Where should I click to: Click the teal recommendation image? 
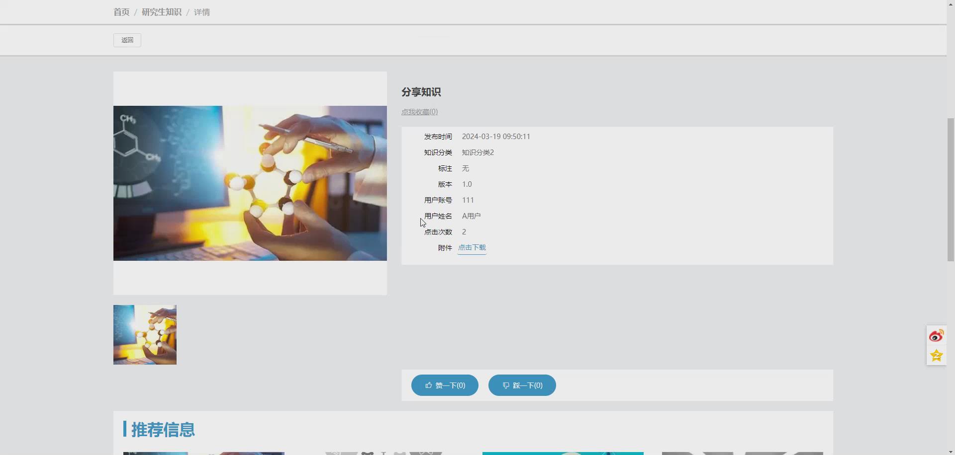pos(563,453)
